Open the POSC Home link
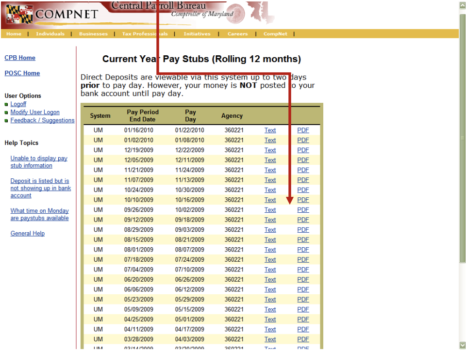This screenshot has width=466, height=350. coord(22,73)
